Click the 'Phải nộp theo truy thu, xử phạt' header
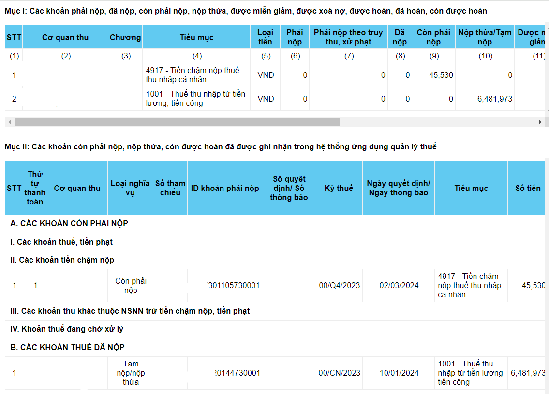 pyautogui.click(x=348, y=37)
